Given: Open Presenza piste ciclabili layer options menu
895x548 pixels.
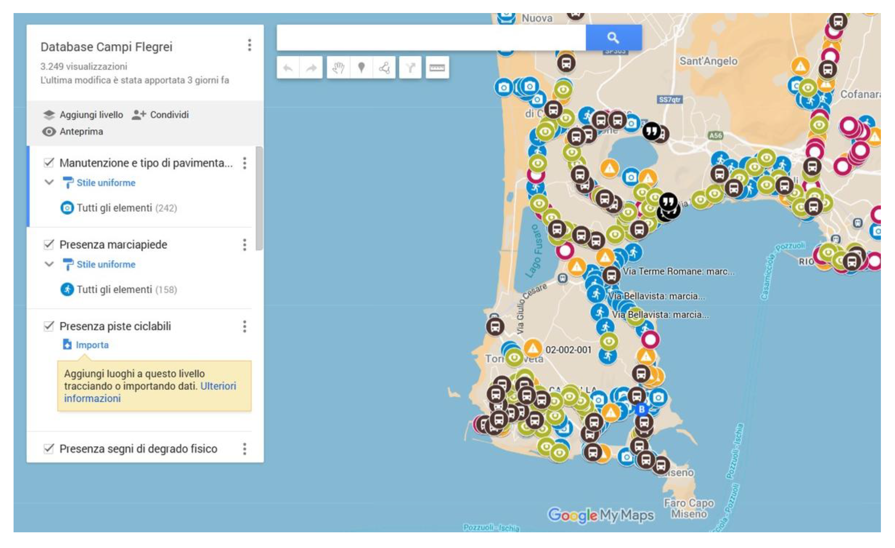Looking at the screenshot, I should click(245, 326).
